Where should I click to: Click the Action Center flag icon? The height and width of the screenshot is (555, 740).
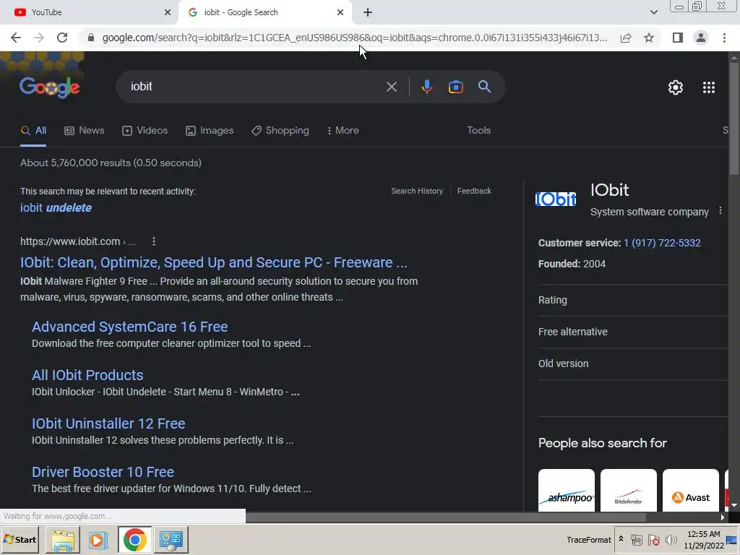[x=653, y=540]
